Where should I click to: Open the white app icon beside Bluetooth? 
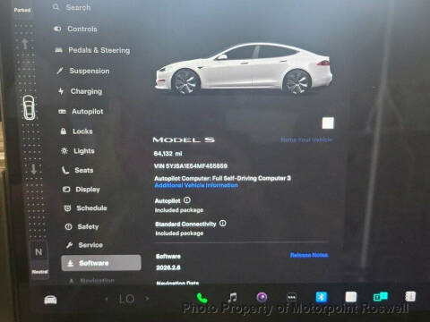pos(351,297)
